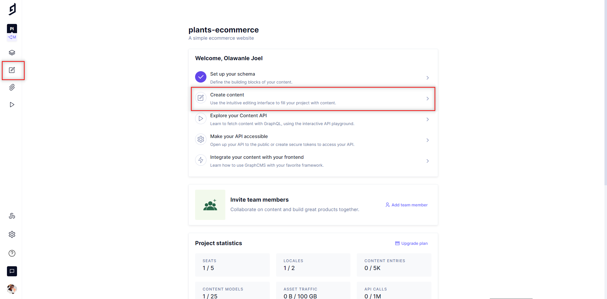
Task: Open the Master environment switcher
Action: click(x=12, y=37)
